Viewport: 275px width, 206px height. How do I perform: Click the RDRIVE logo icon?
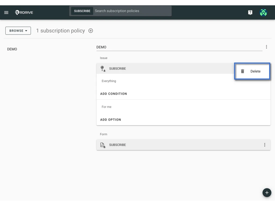pyautogui.click(x=17, y=12)
